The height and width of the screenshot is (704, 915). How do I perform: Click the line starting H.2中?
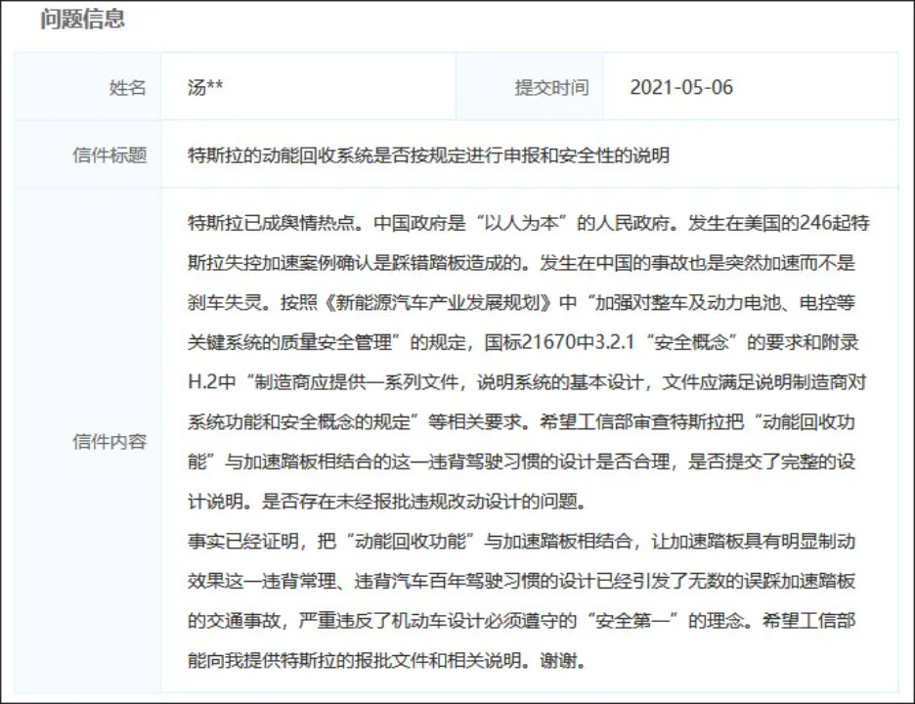pos(527,381)
